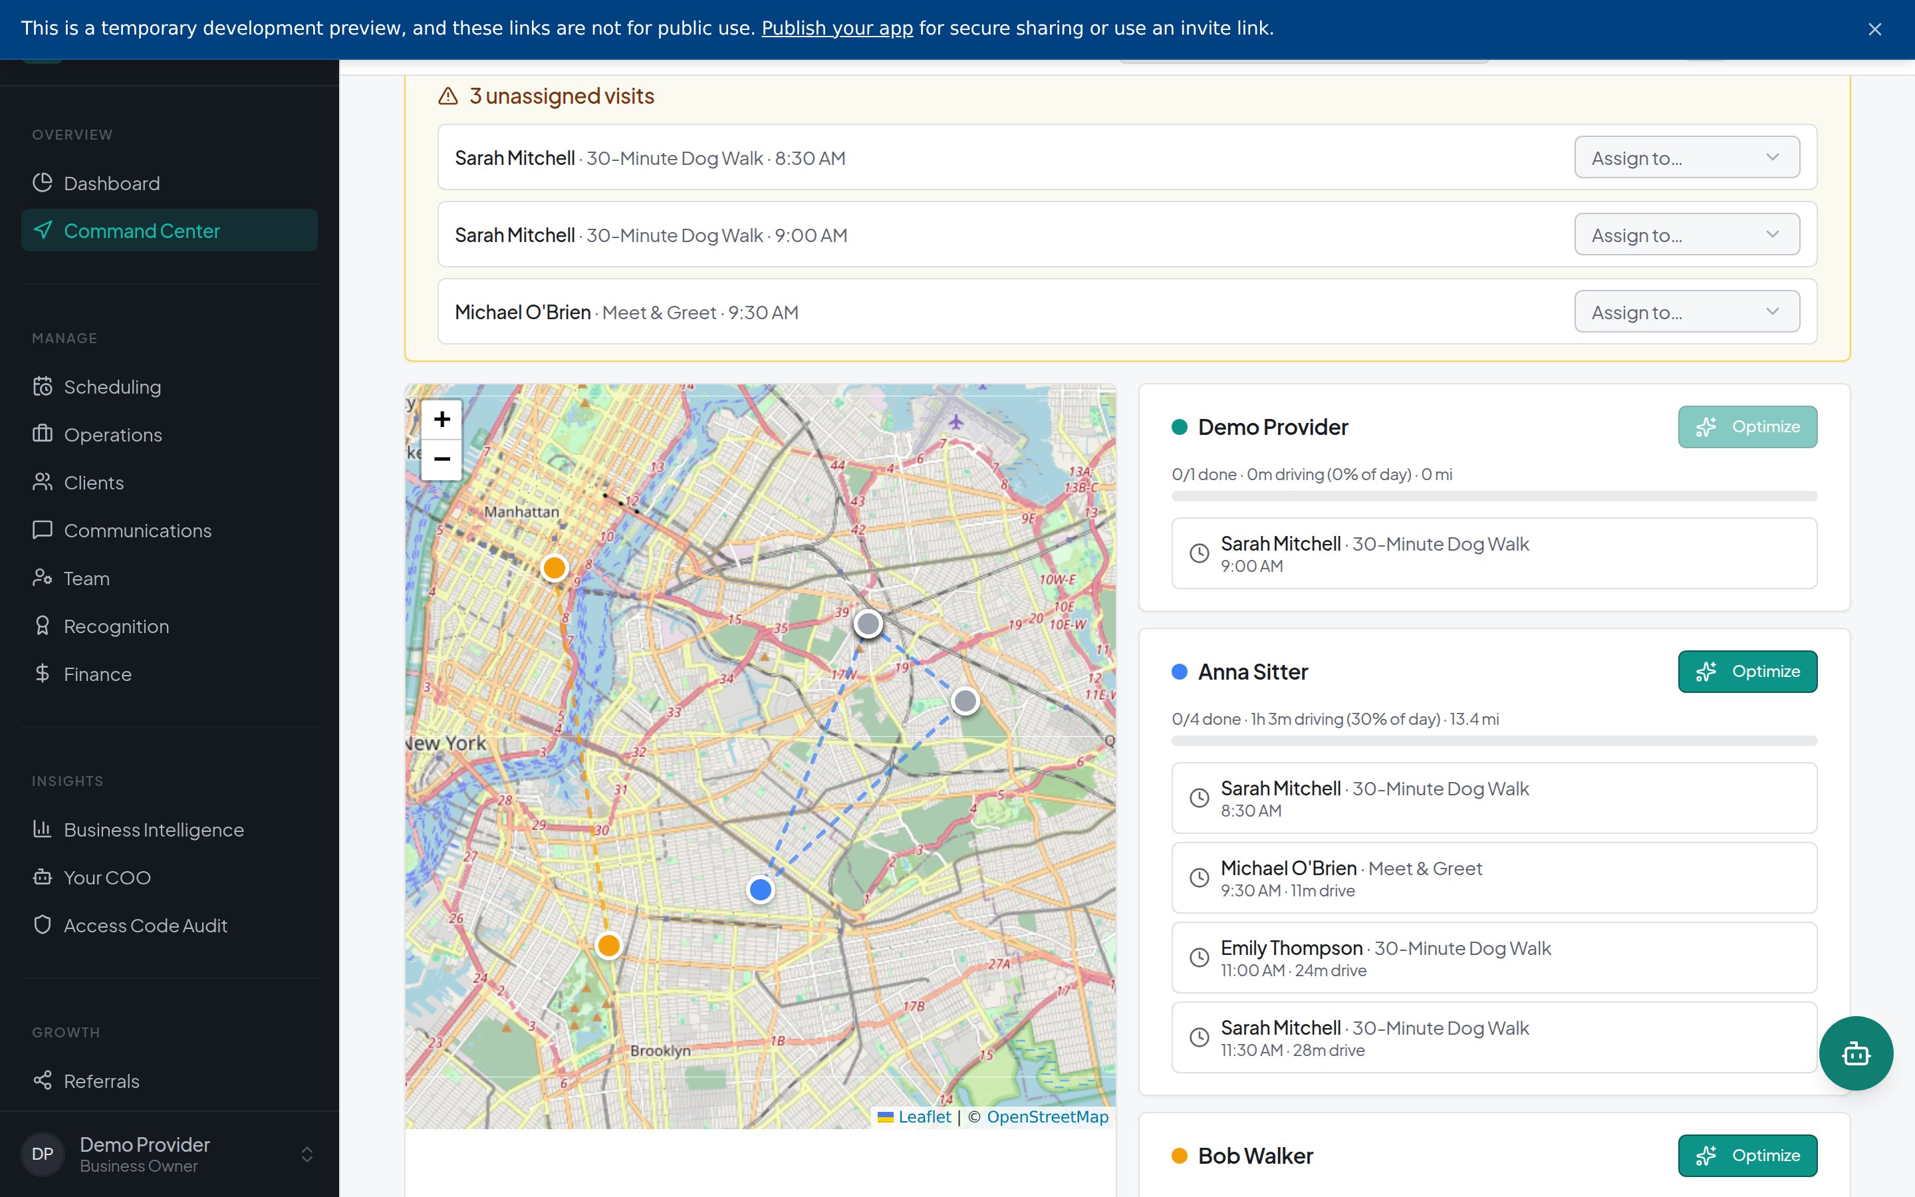
Task: Click the Finance dollar icon
Action: tap(43, 674)
